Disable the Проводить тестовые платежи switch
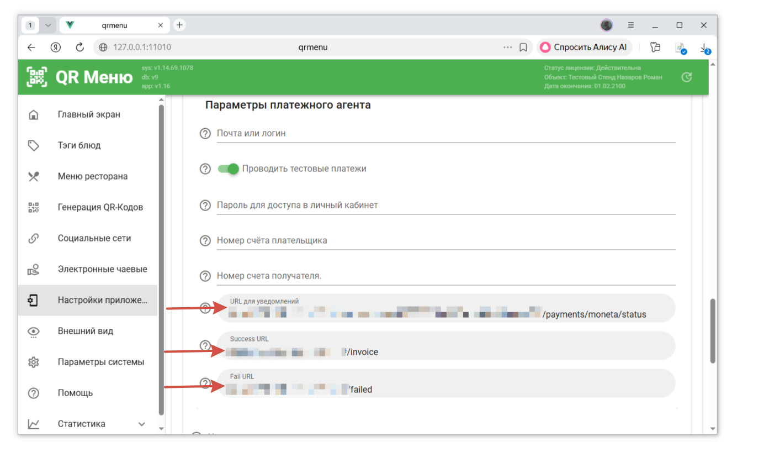This screenshot has width=769, height=452. (x=229, y=169)
